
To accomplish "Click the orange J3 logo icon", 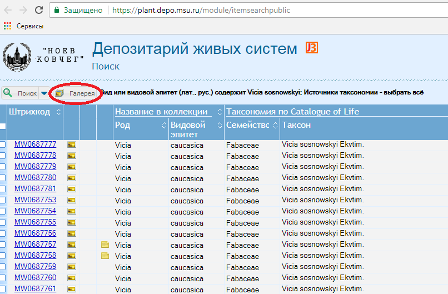I will tap(311, 48).
